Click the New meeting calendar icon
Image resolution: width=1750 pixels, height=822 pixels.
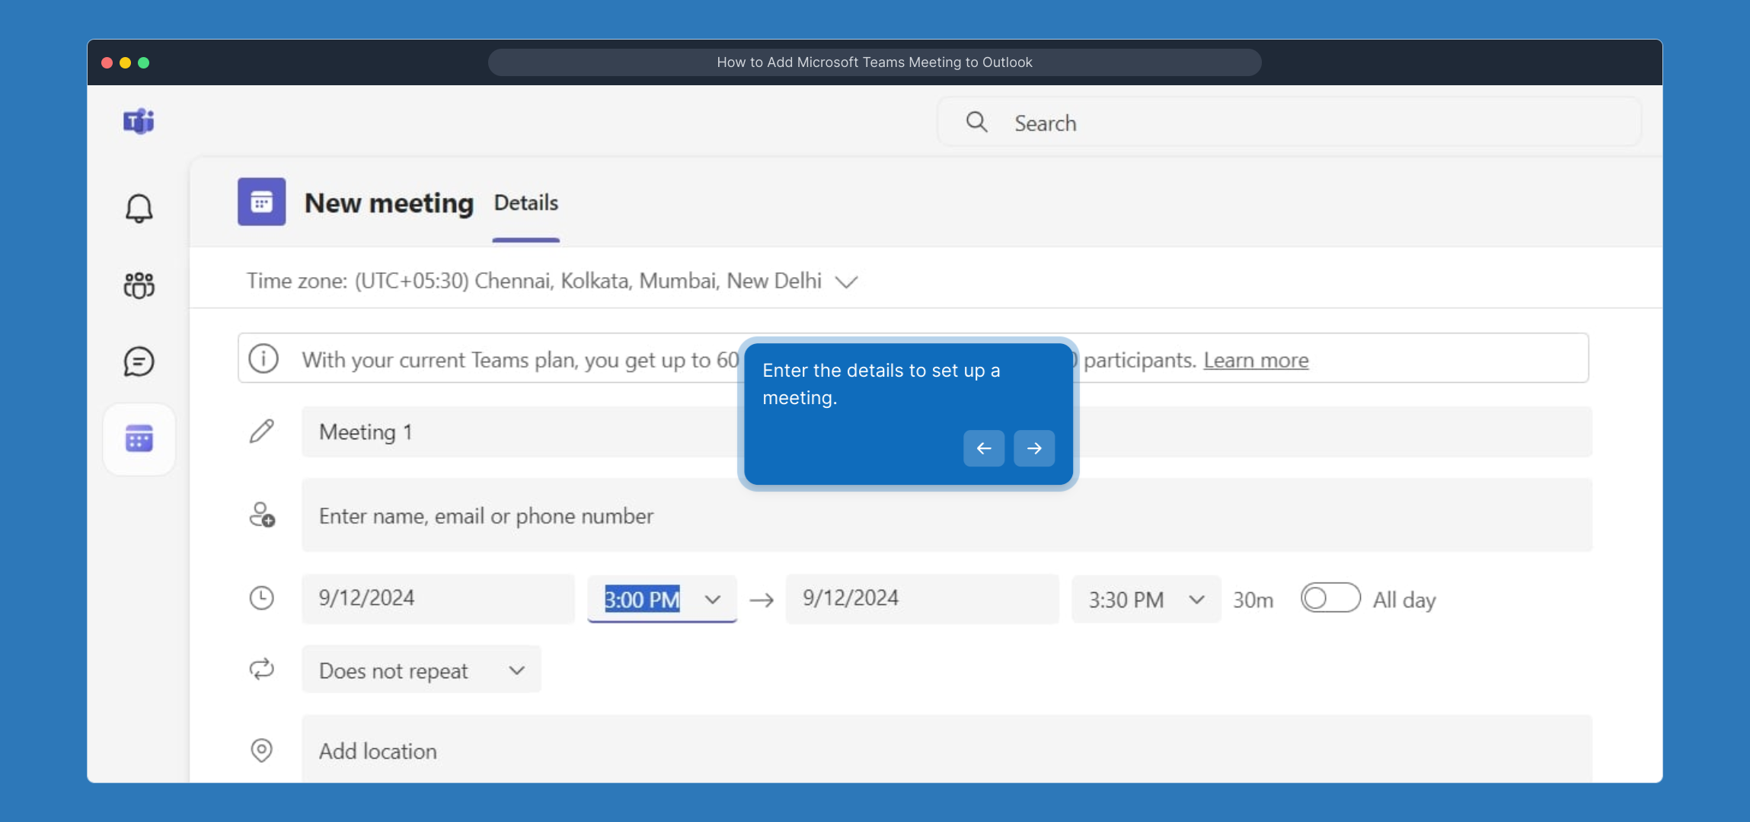[x=261, y=202]
